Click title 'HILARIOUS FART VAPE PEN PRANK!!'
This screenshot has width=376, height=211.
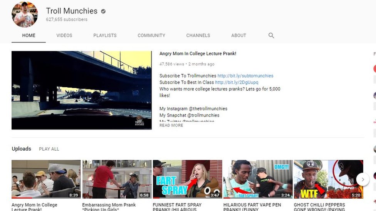252,207
